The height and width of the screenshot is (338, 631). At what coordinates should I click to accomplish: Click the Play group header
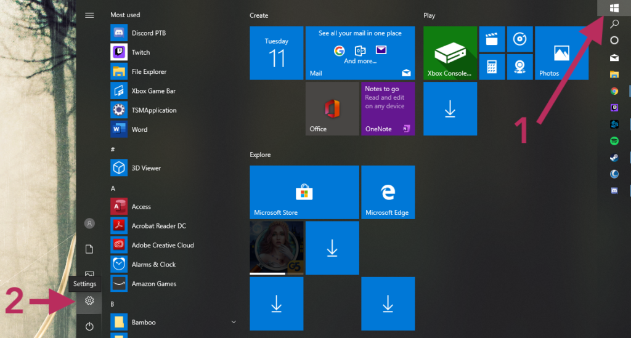pos(429,15)
